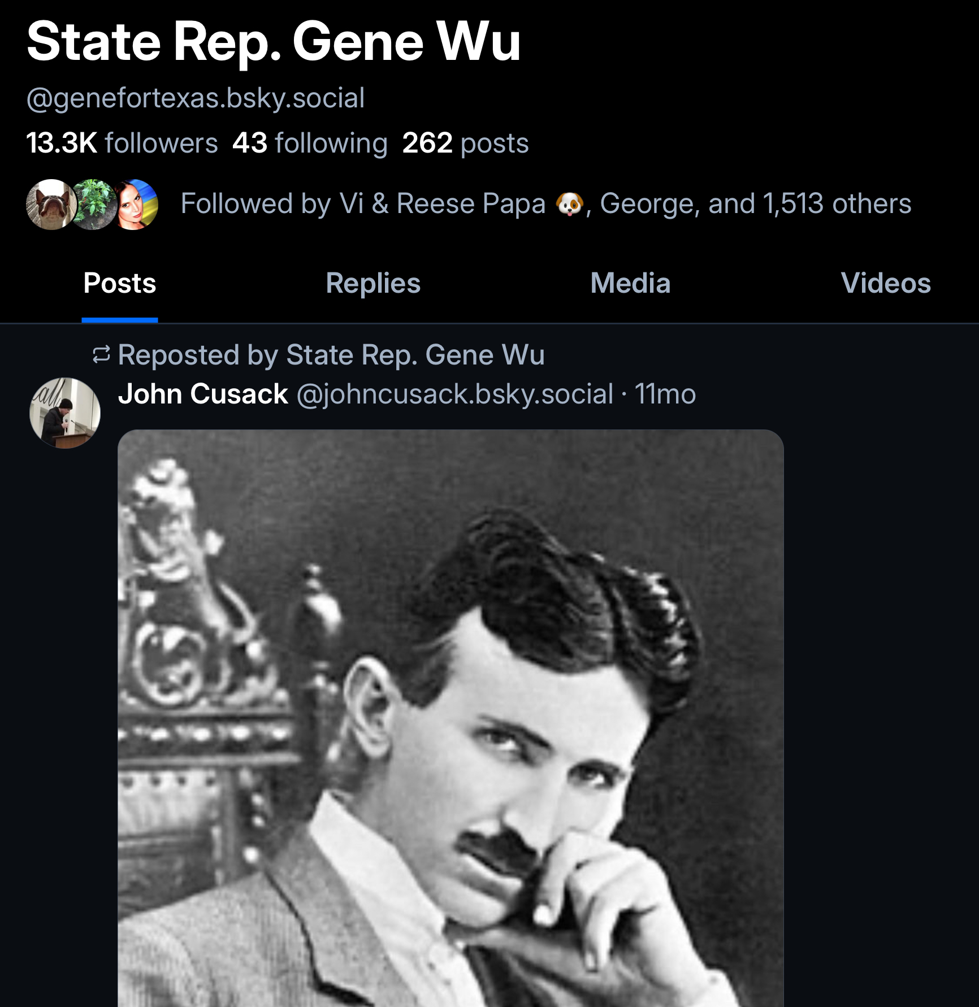The image size is (979, 1007).
Task: Switch to the Replies tab
Action: coord(373,283)
